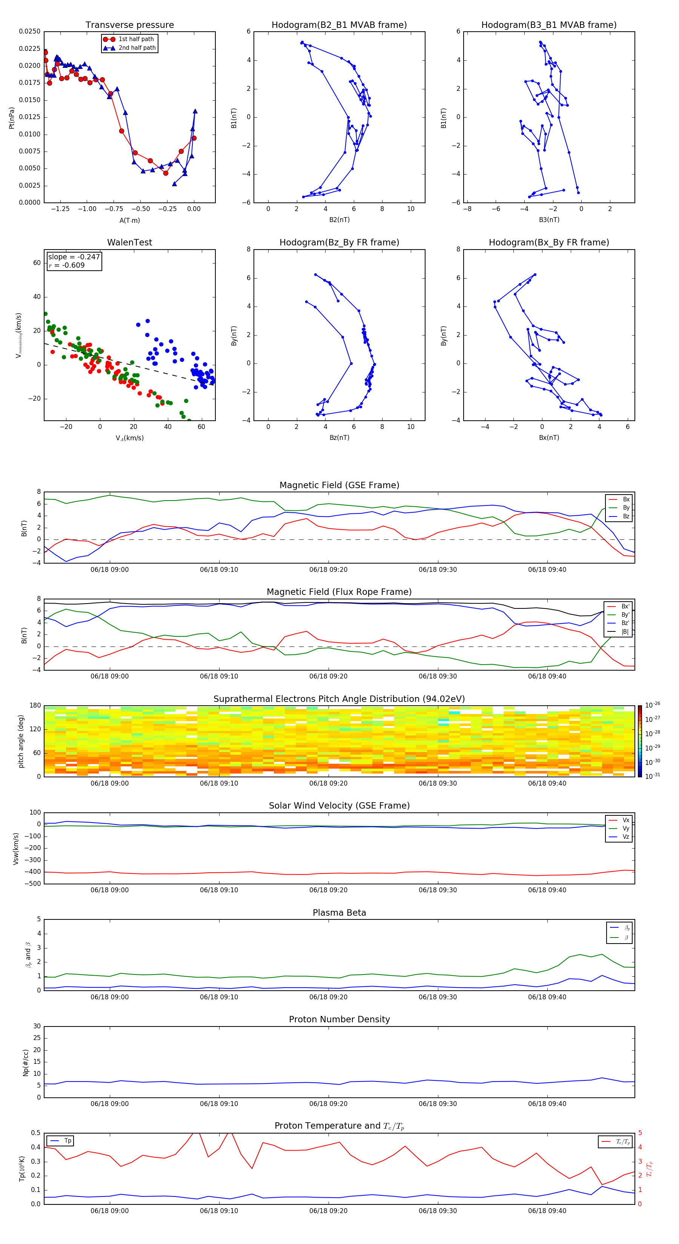The width and height of the screenshot is (679, 1244).
Task: Click the 'βp and β' y-axis label
Action: point(28,955)
